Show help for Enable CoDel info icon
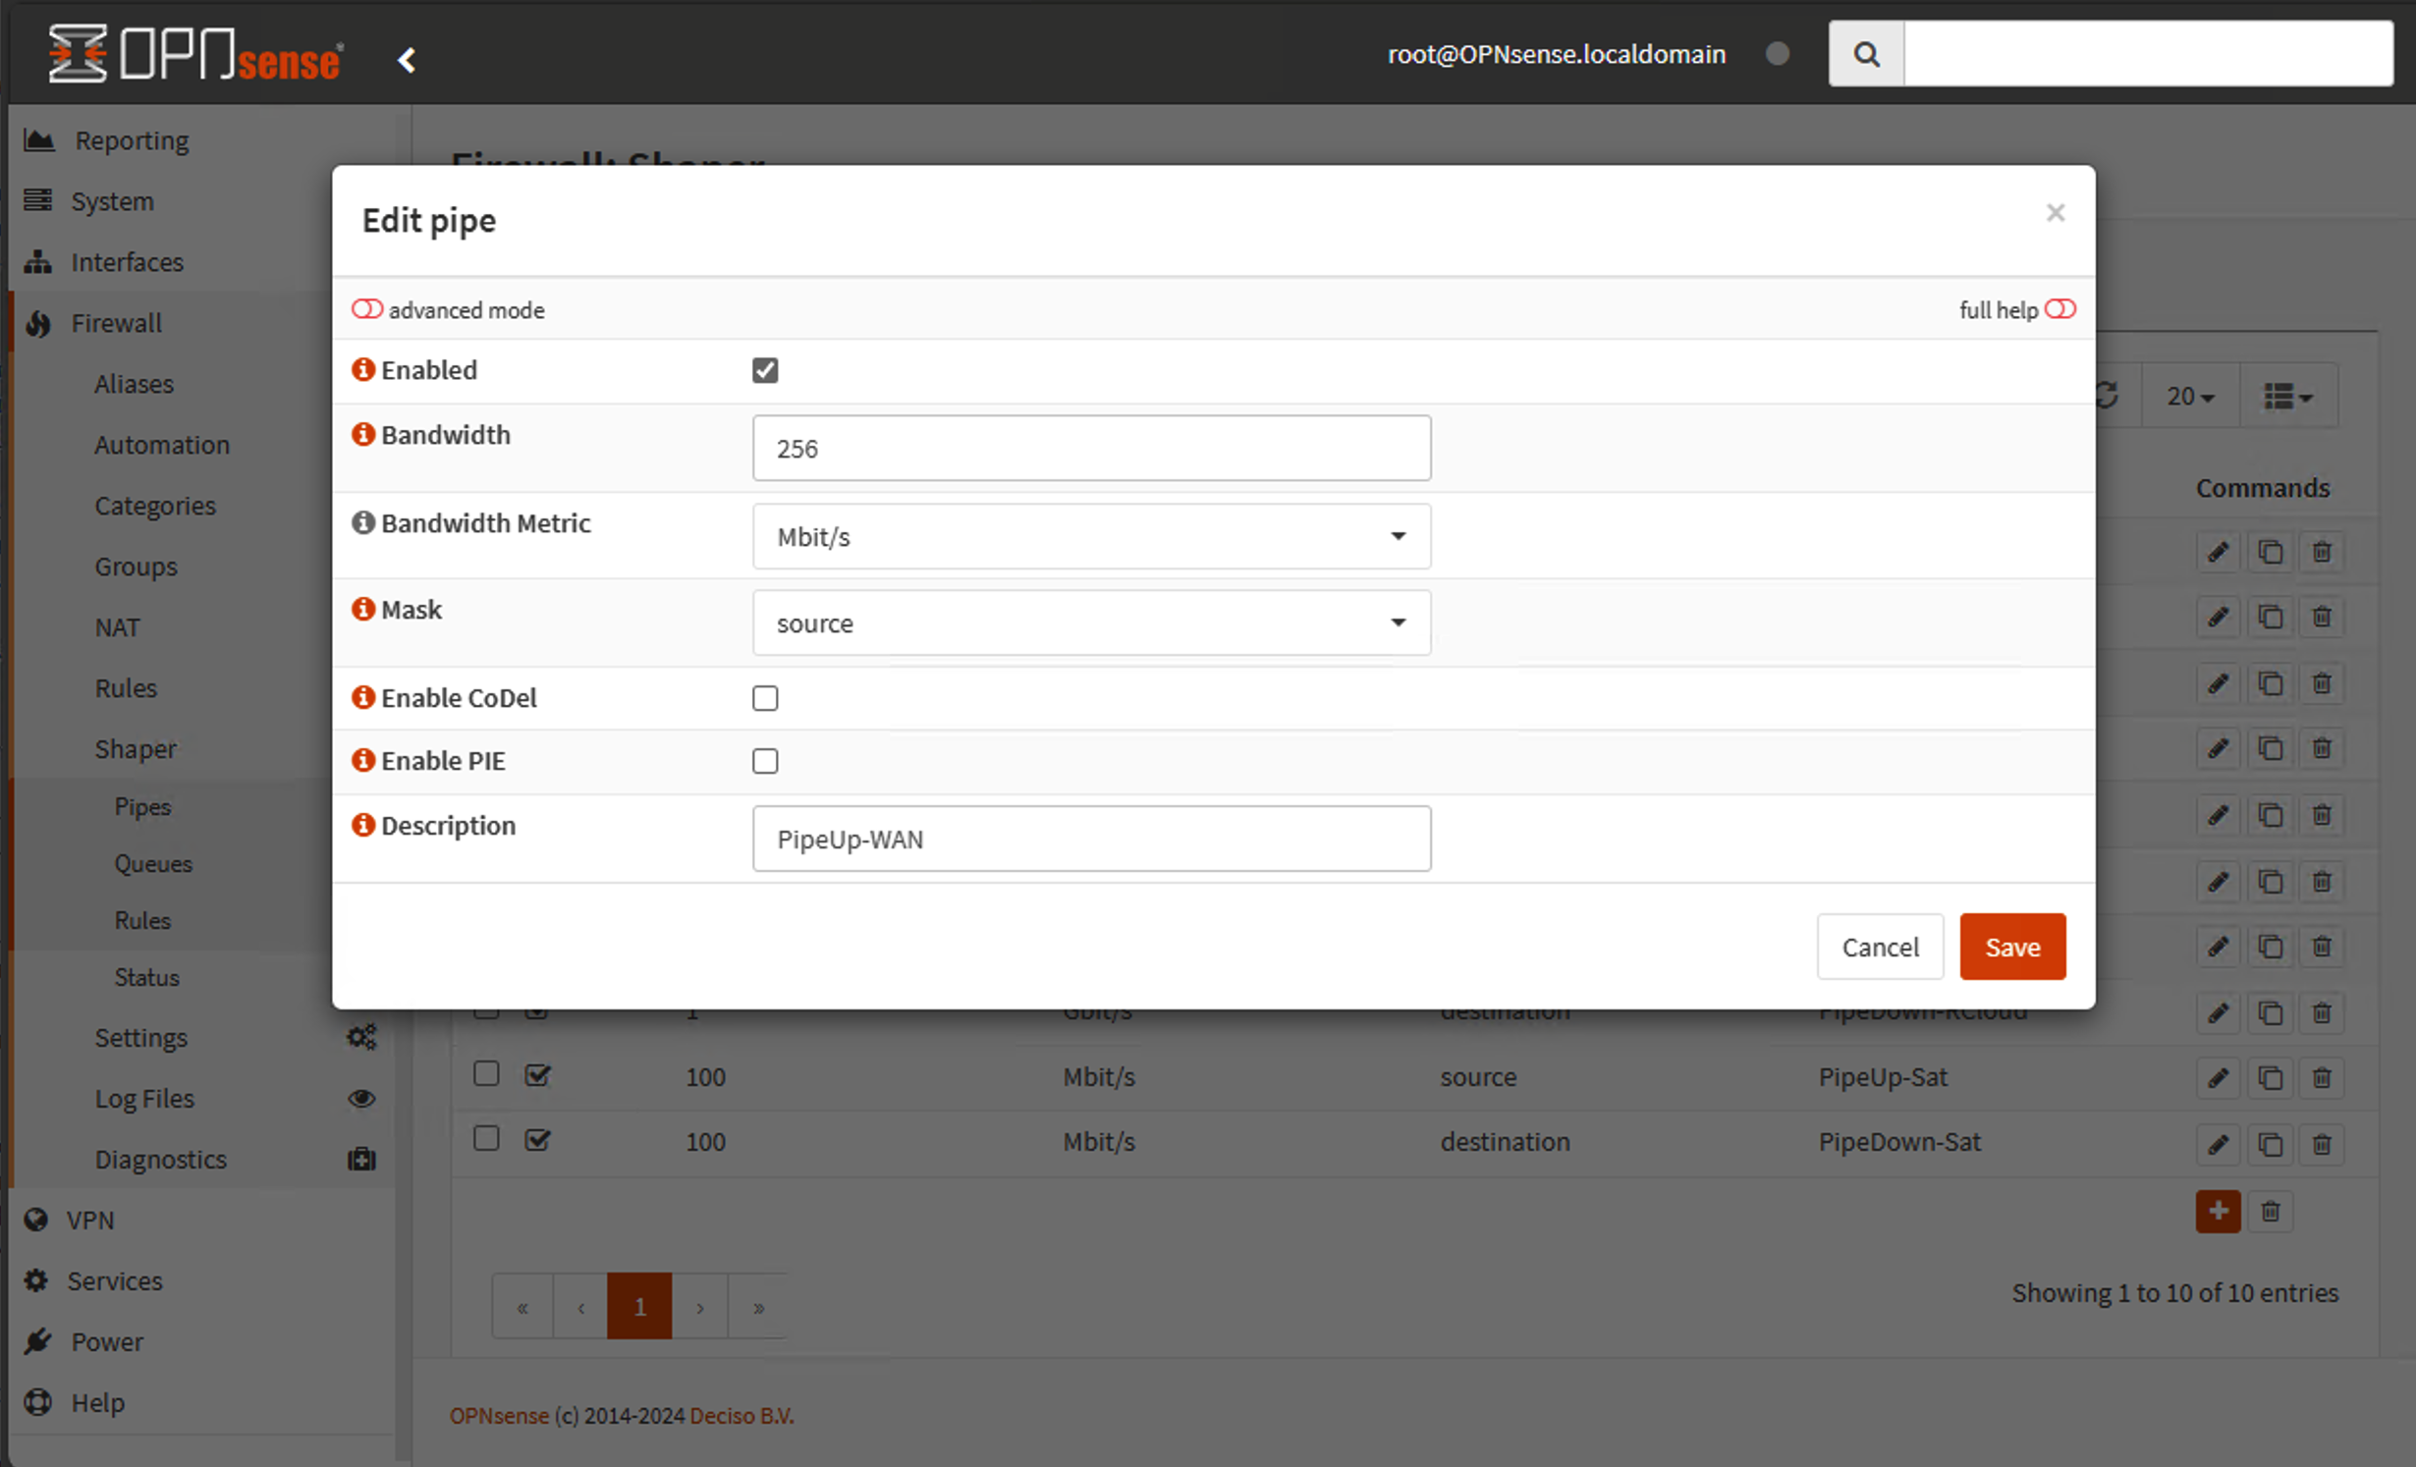The height and width of the screenshot is (1467, 2416). coord(363,697)
